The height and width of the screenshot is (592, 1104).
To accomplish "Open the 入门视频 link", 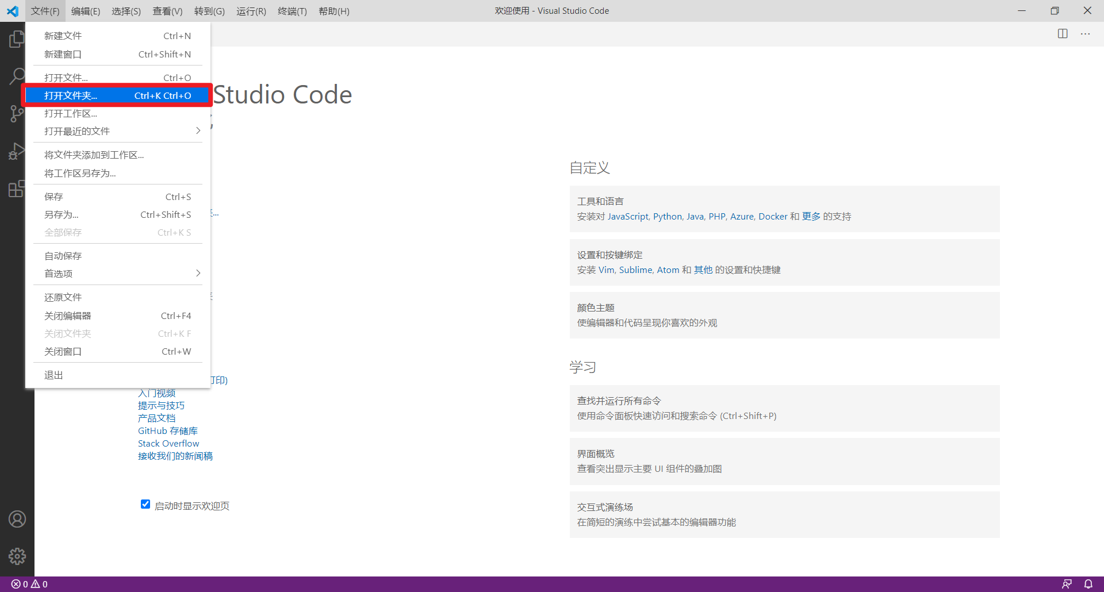I will (x=156, y=393).
